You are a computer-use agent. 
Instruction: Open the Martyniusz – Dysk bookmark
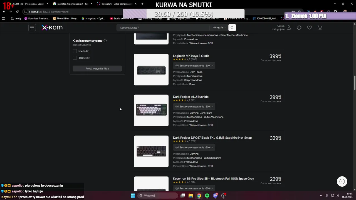pos(93,19)
